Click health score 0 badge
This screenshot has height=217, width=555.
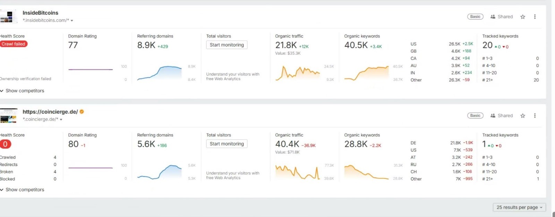5,144
